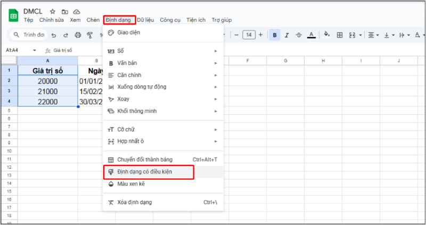Select Chuyển đổi thành bảng
Image resolution: width=426 pixels, height=225 pixels.
pyautogui.click(x=163, y=160)
